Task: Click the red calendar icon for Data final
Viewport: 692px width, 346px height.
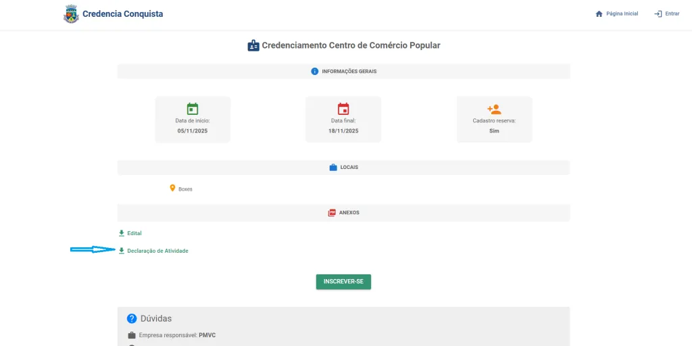Action: click(343, 109)
